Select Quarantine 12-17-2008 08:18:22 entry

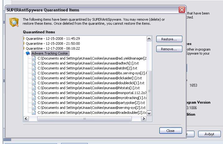point(53,48)
